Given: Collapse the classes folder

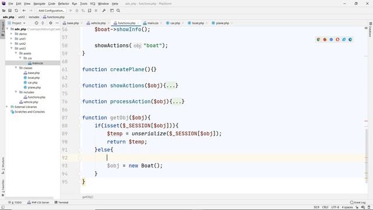Looking at the screenshot, I should (x=16, y=68).
